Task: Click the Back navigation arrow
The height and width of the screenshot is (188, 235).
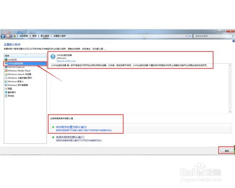Action: [x=3, y=36]
